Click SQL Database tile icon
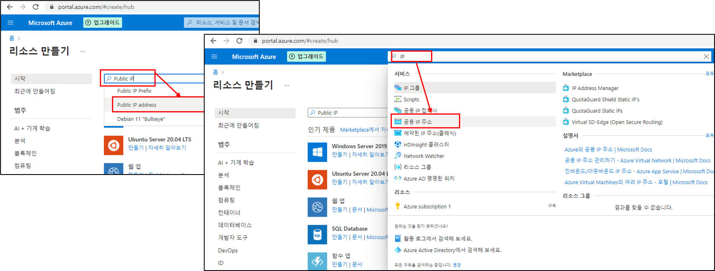 coord(317,235)
